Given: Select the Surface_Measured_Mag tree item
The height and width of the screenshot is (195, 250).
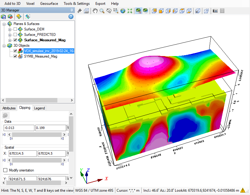Looking at the screenshot, I should [45, 40].
